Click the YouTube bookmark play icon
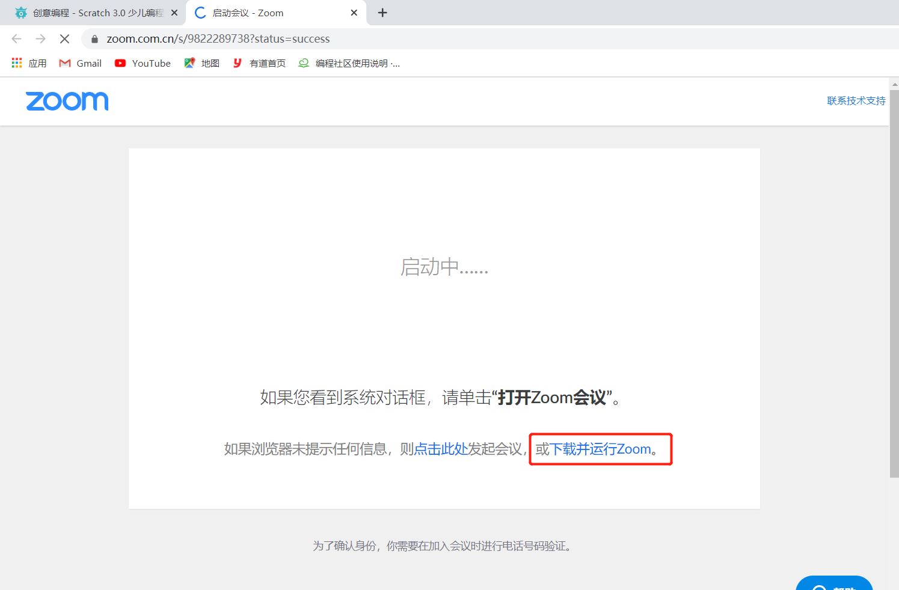This screenshot has height=590, width=899. [x=120, y=63]
